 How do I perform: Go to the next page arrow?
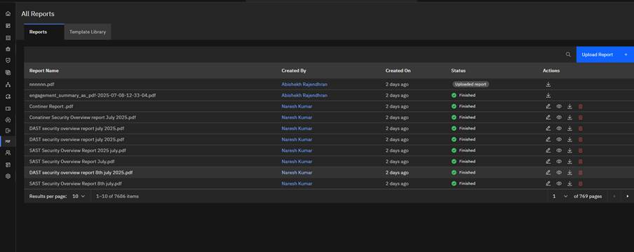point(628,196)
